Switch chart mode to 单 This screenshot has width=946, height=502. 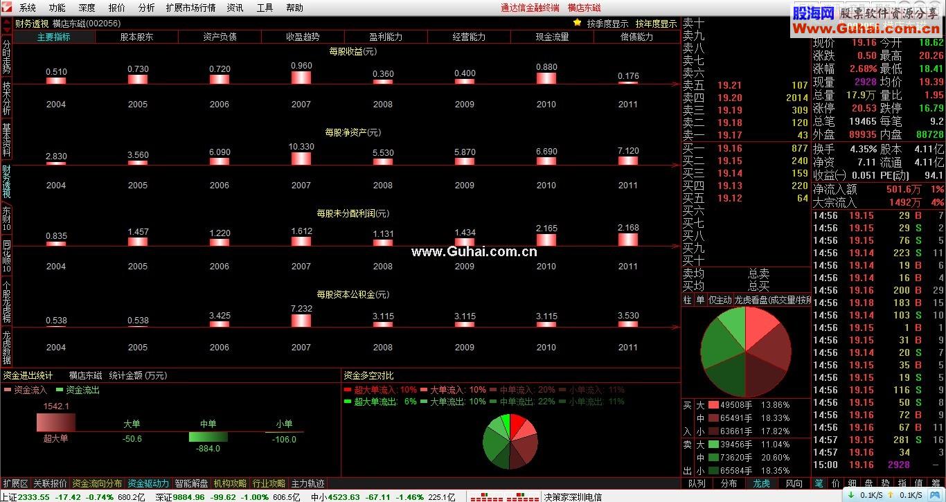700,300
